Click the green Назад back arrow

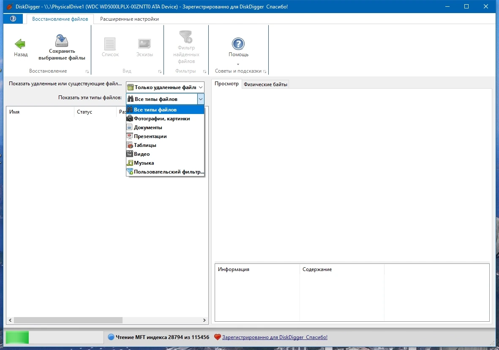[x=20, y=44]
